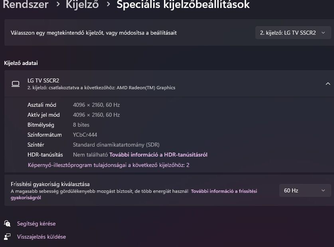Viewport: 334px width, 247px height.
Task: Click the Aktív jel mód resolution value
Action: coord(96,115)
